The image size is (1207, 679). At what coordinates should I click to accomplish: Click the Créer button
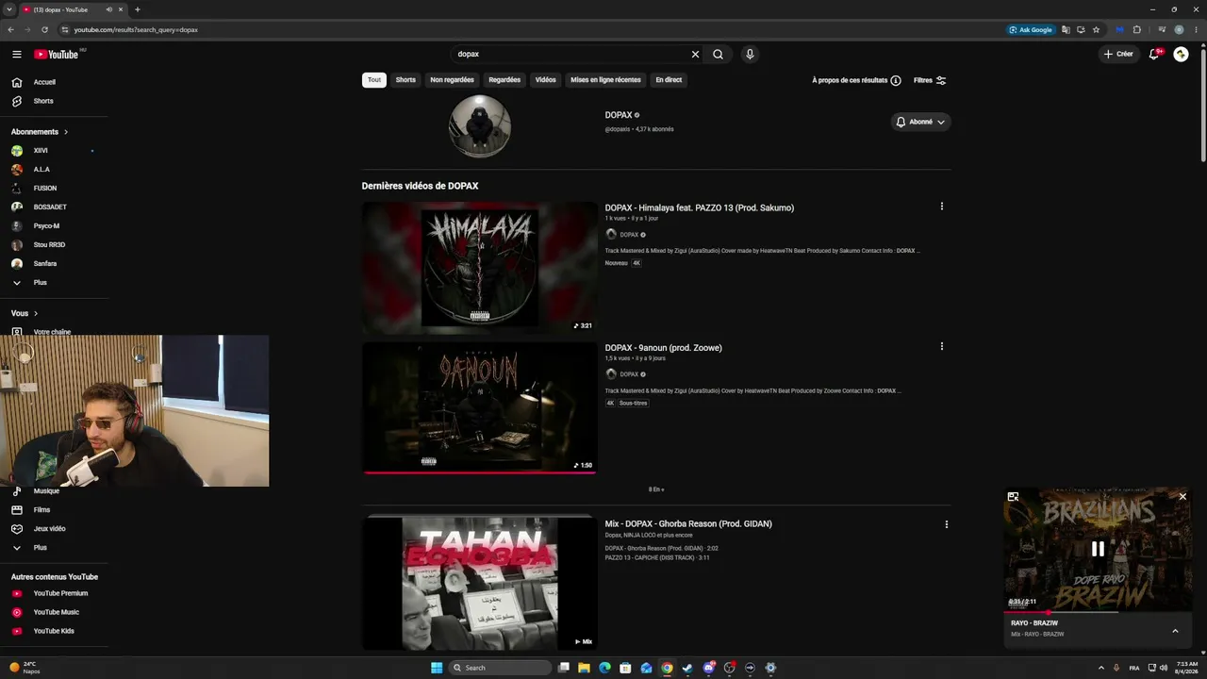[1118, 55]
